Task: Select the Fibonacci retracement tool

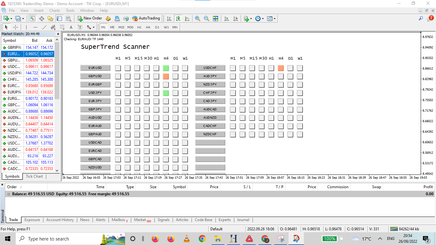Action: pyautogui.click(x=62, y=27)
